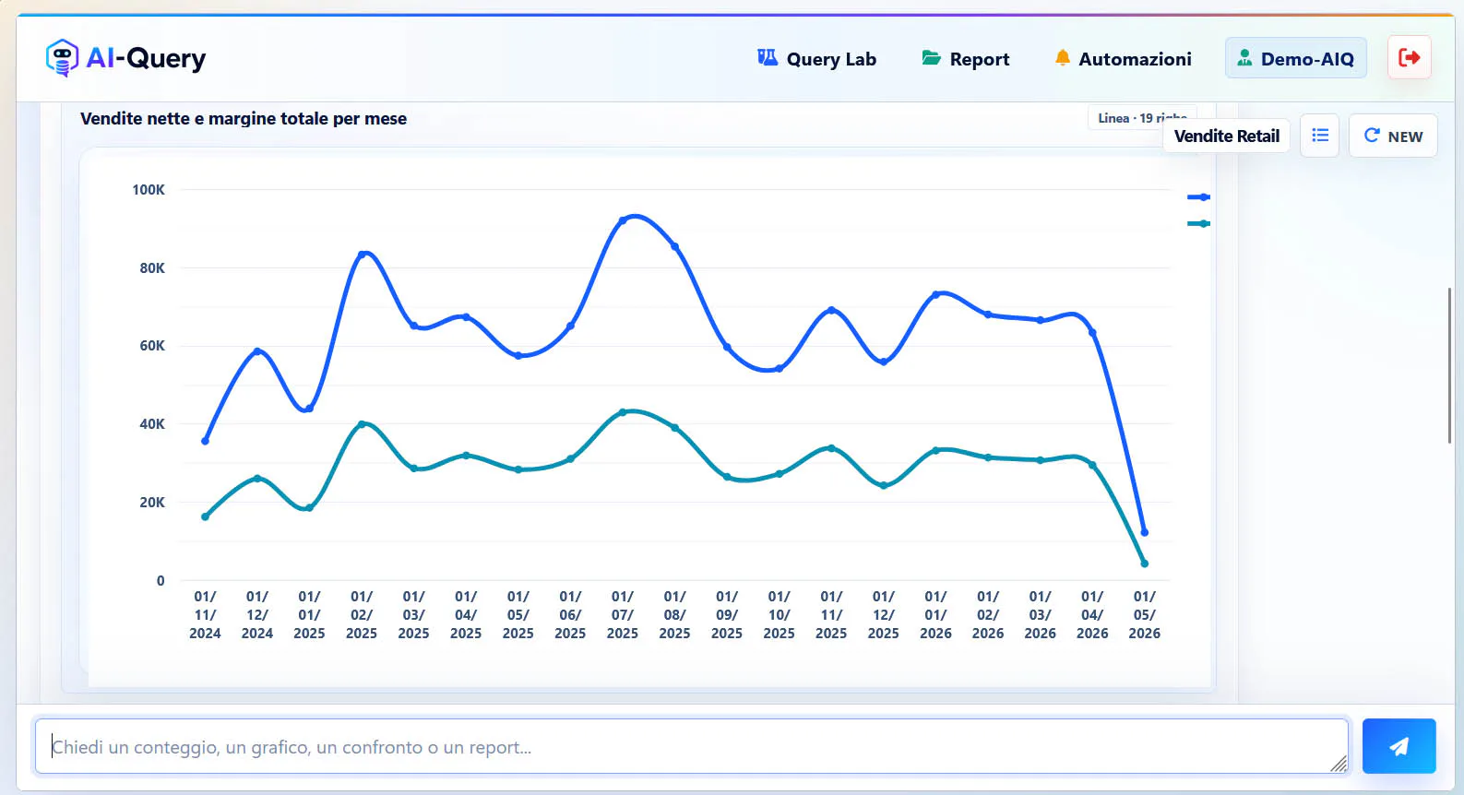Screen dimensions: 1464x795
Task: Click the AI-Query robot logo
Action: 62,58
